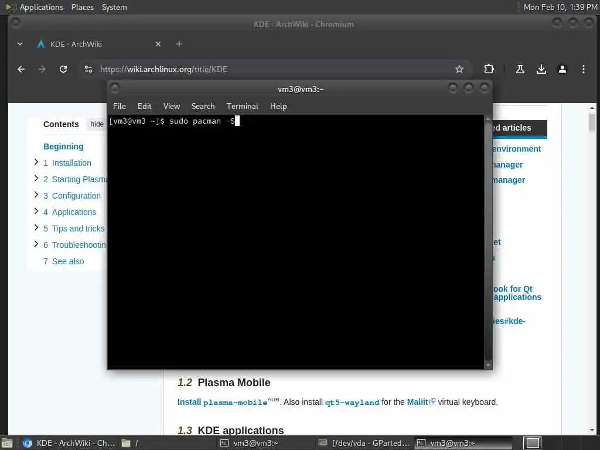Image resolution: width=600 pixels, height=450 pixels.
Task: Click the forward navigation arrow in Chromium
Action: coord(42,69)
